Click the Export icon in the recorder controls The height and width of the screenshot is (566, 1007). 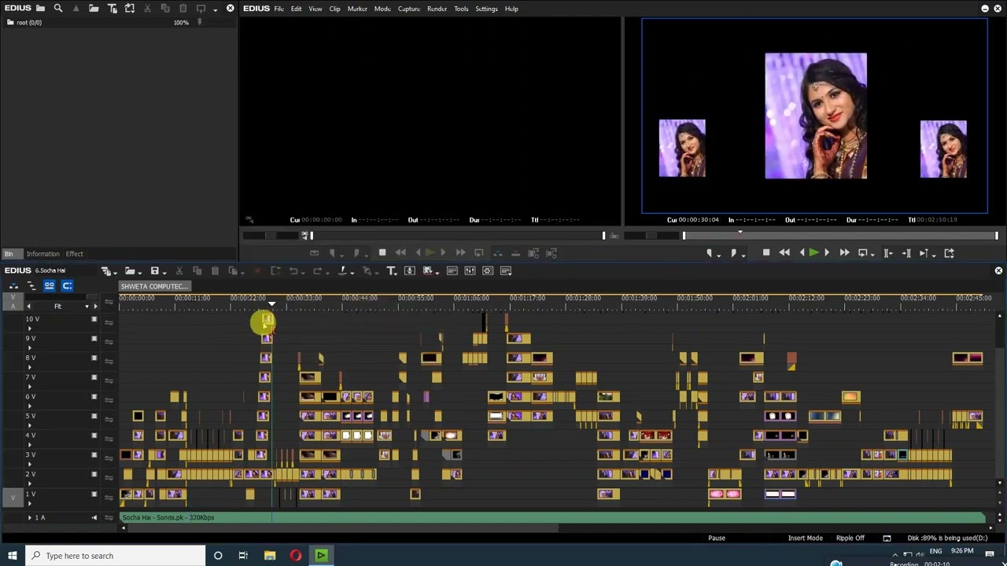point(949,253)
